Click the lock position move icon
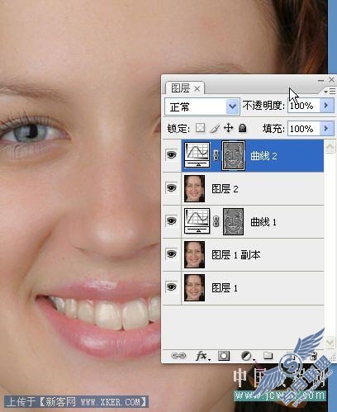337x412 pixels. point(228,128)
